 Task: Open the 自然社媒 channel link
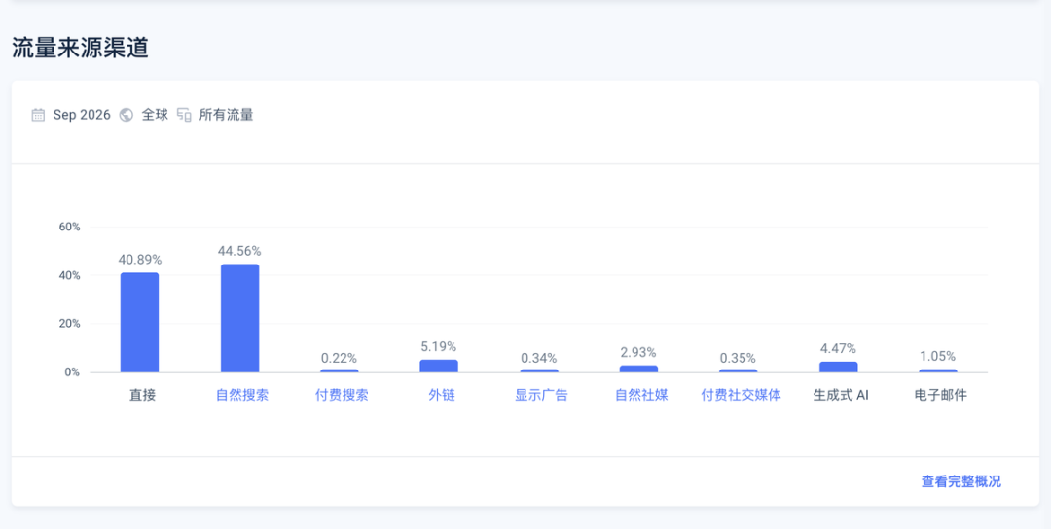[x=641, y=395]
